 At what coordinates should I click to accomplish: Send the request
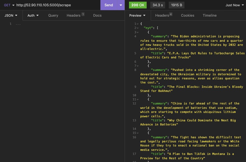click(x=109, y=5)
